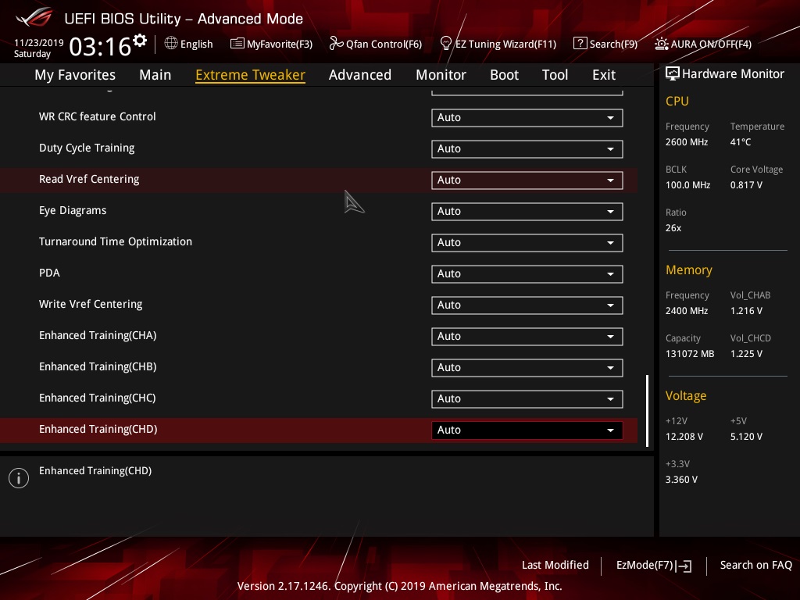Click Vol_CHAB value 1.216 V
800x600 pixels.
(746, 311)
